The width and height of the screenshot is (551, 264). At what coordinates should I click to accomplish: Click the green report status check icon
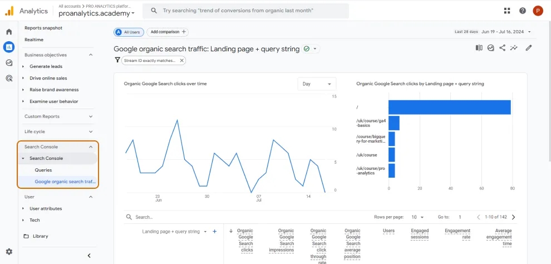pyautogui.click(x=307, y=49)
